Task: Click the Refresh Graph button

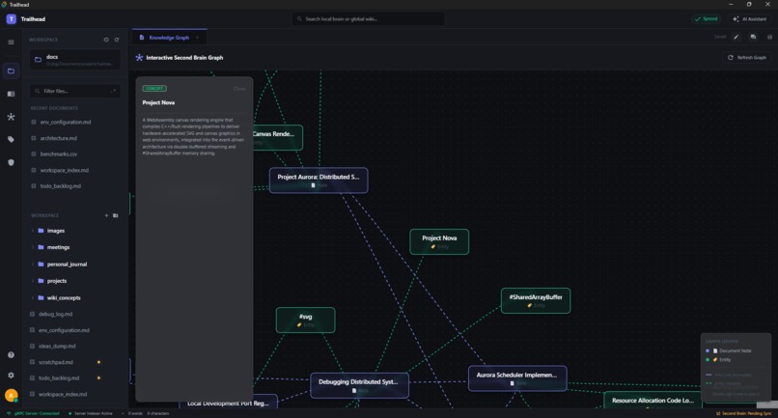Action: (747, 58)
